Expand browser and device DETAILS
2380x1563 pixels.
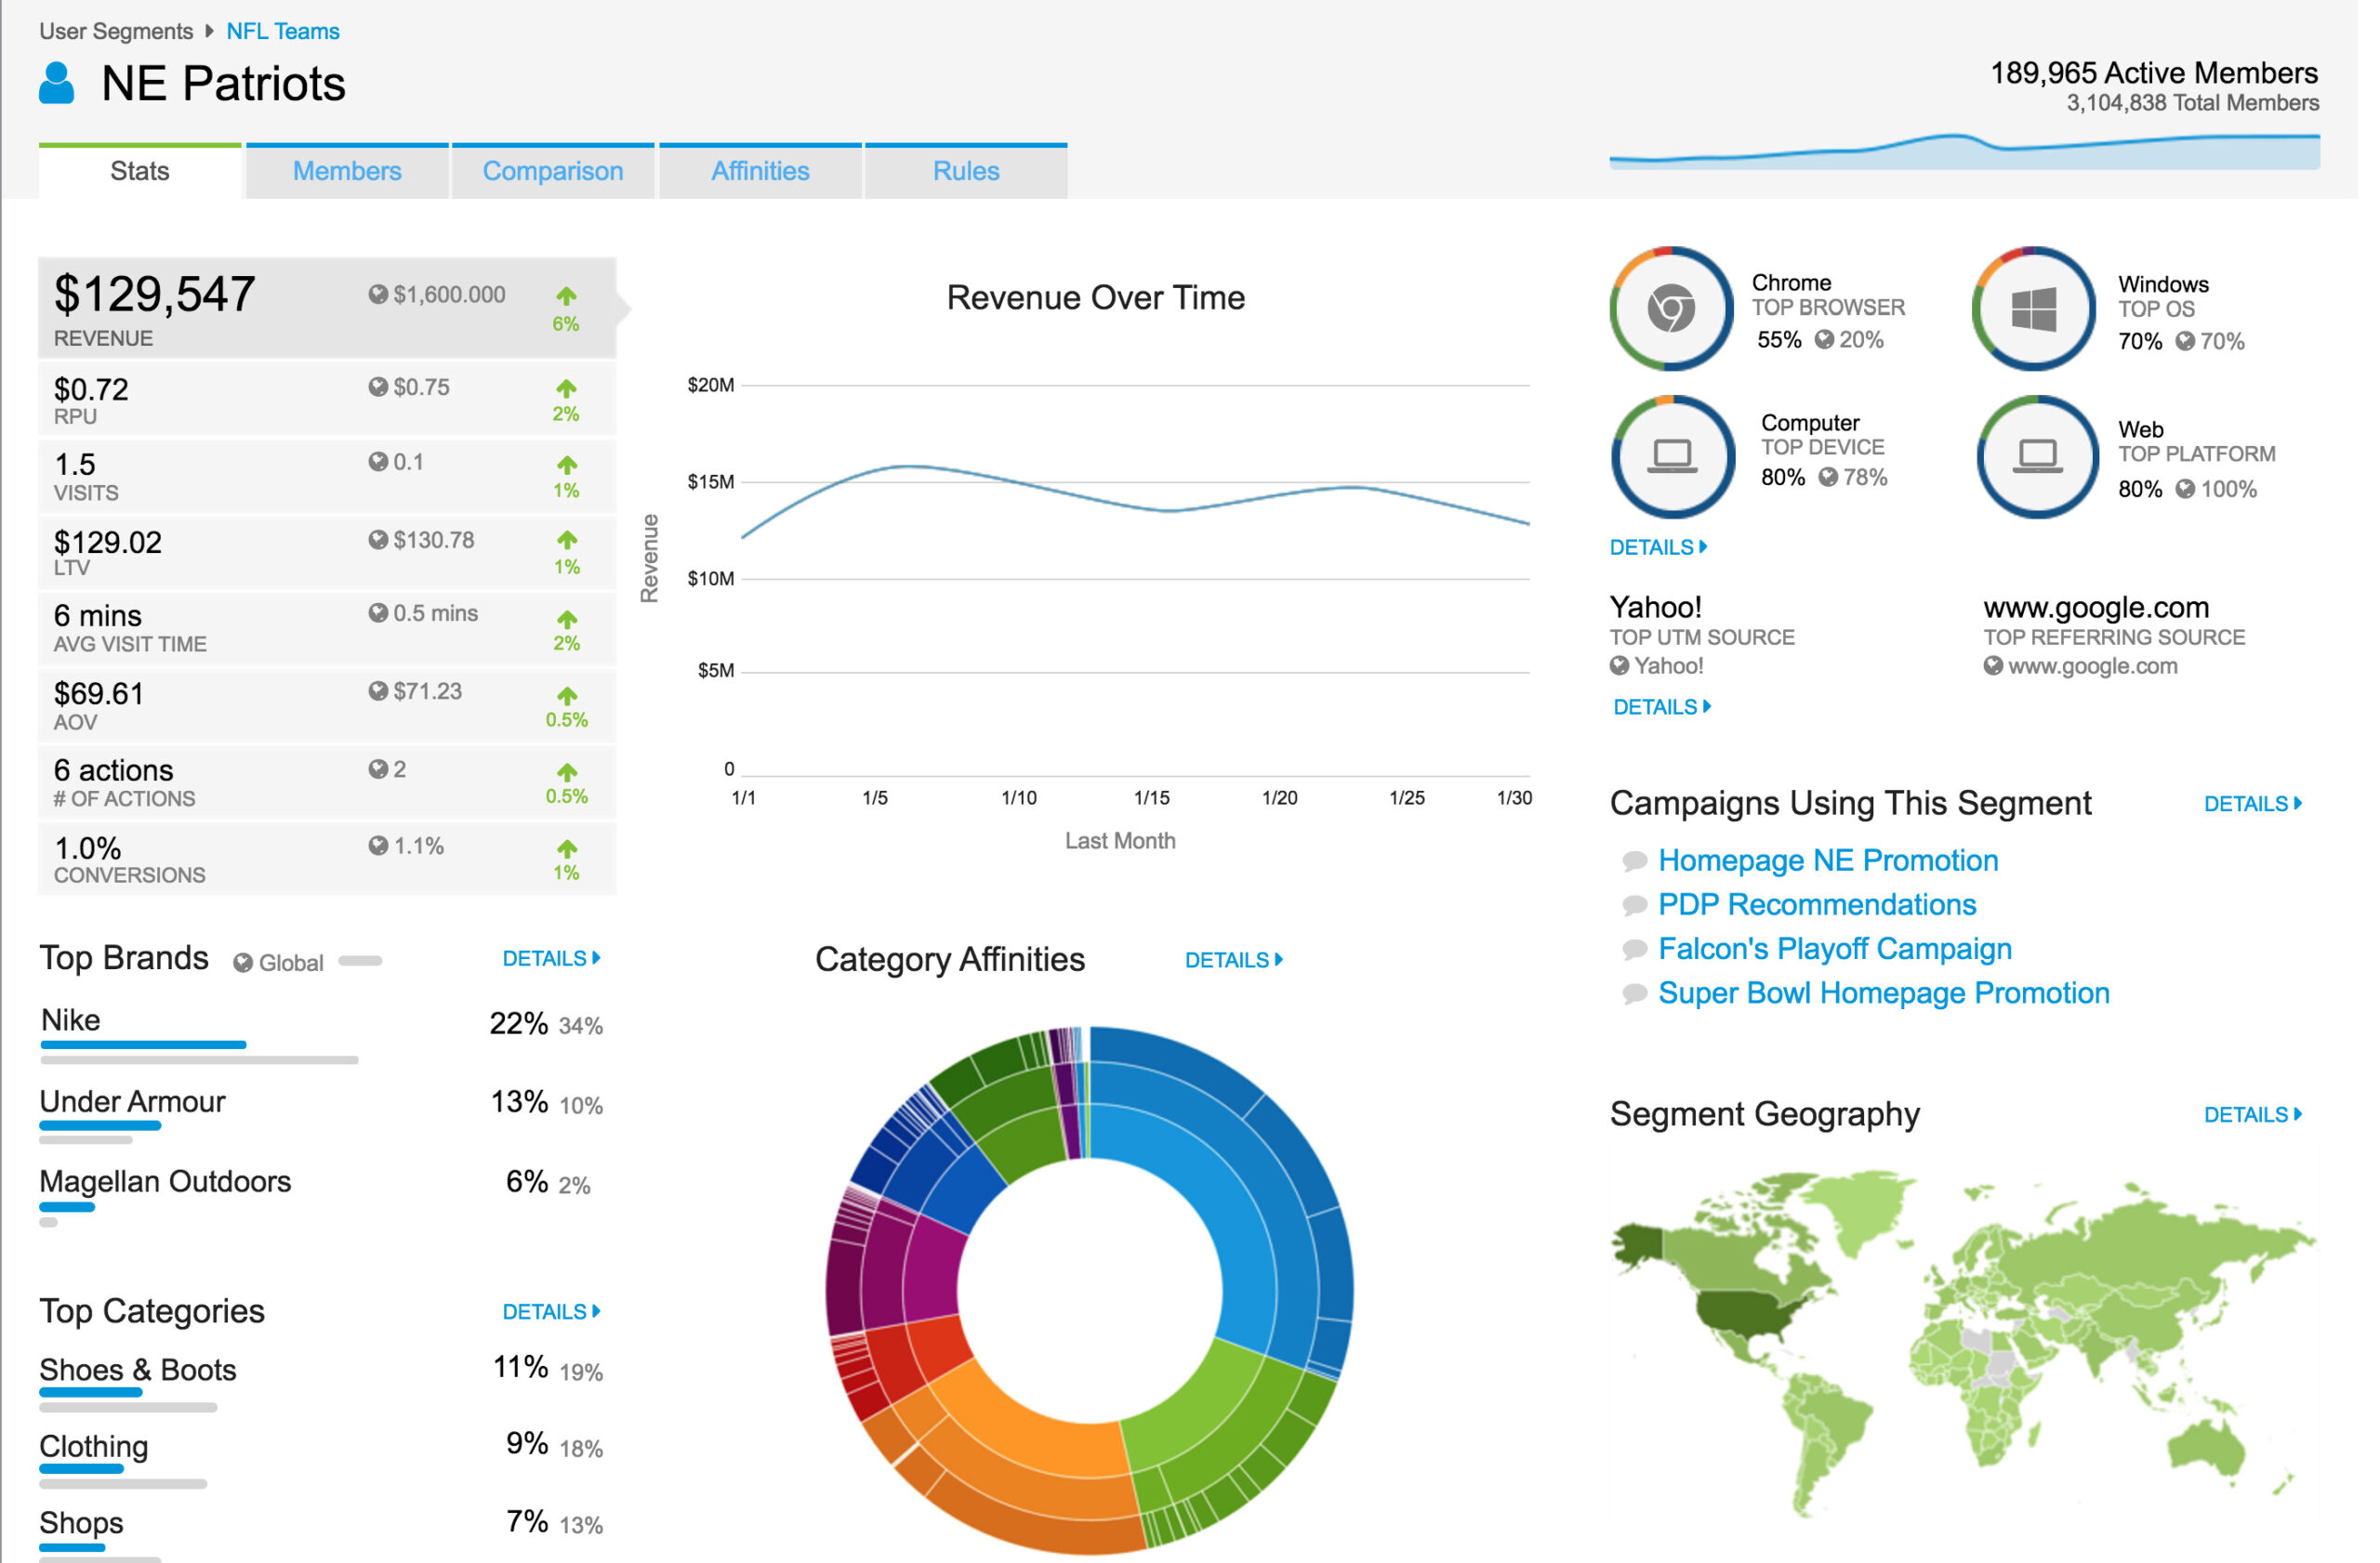tap(1658, 546)
